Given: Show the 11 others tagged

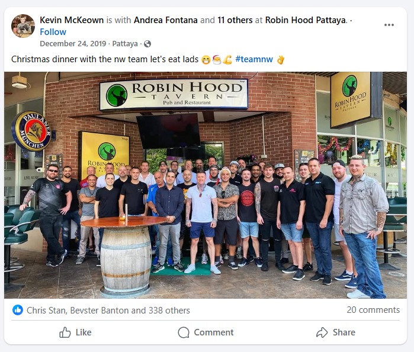Looking at the screenshot, I should coord(235,20).
